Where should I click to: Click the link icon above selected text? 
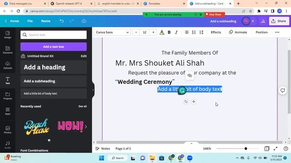pyautogui.click(x=190, y=76)
